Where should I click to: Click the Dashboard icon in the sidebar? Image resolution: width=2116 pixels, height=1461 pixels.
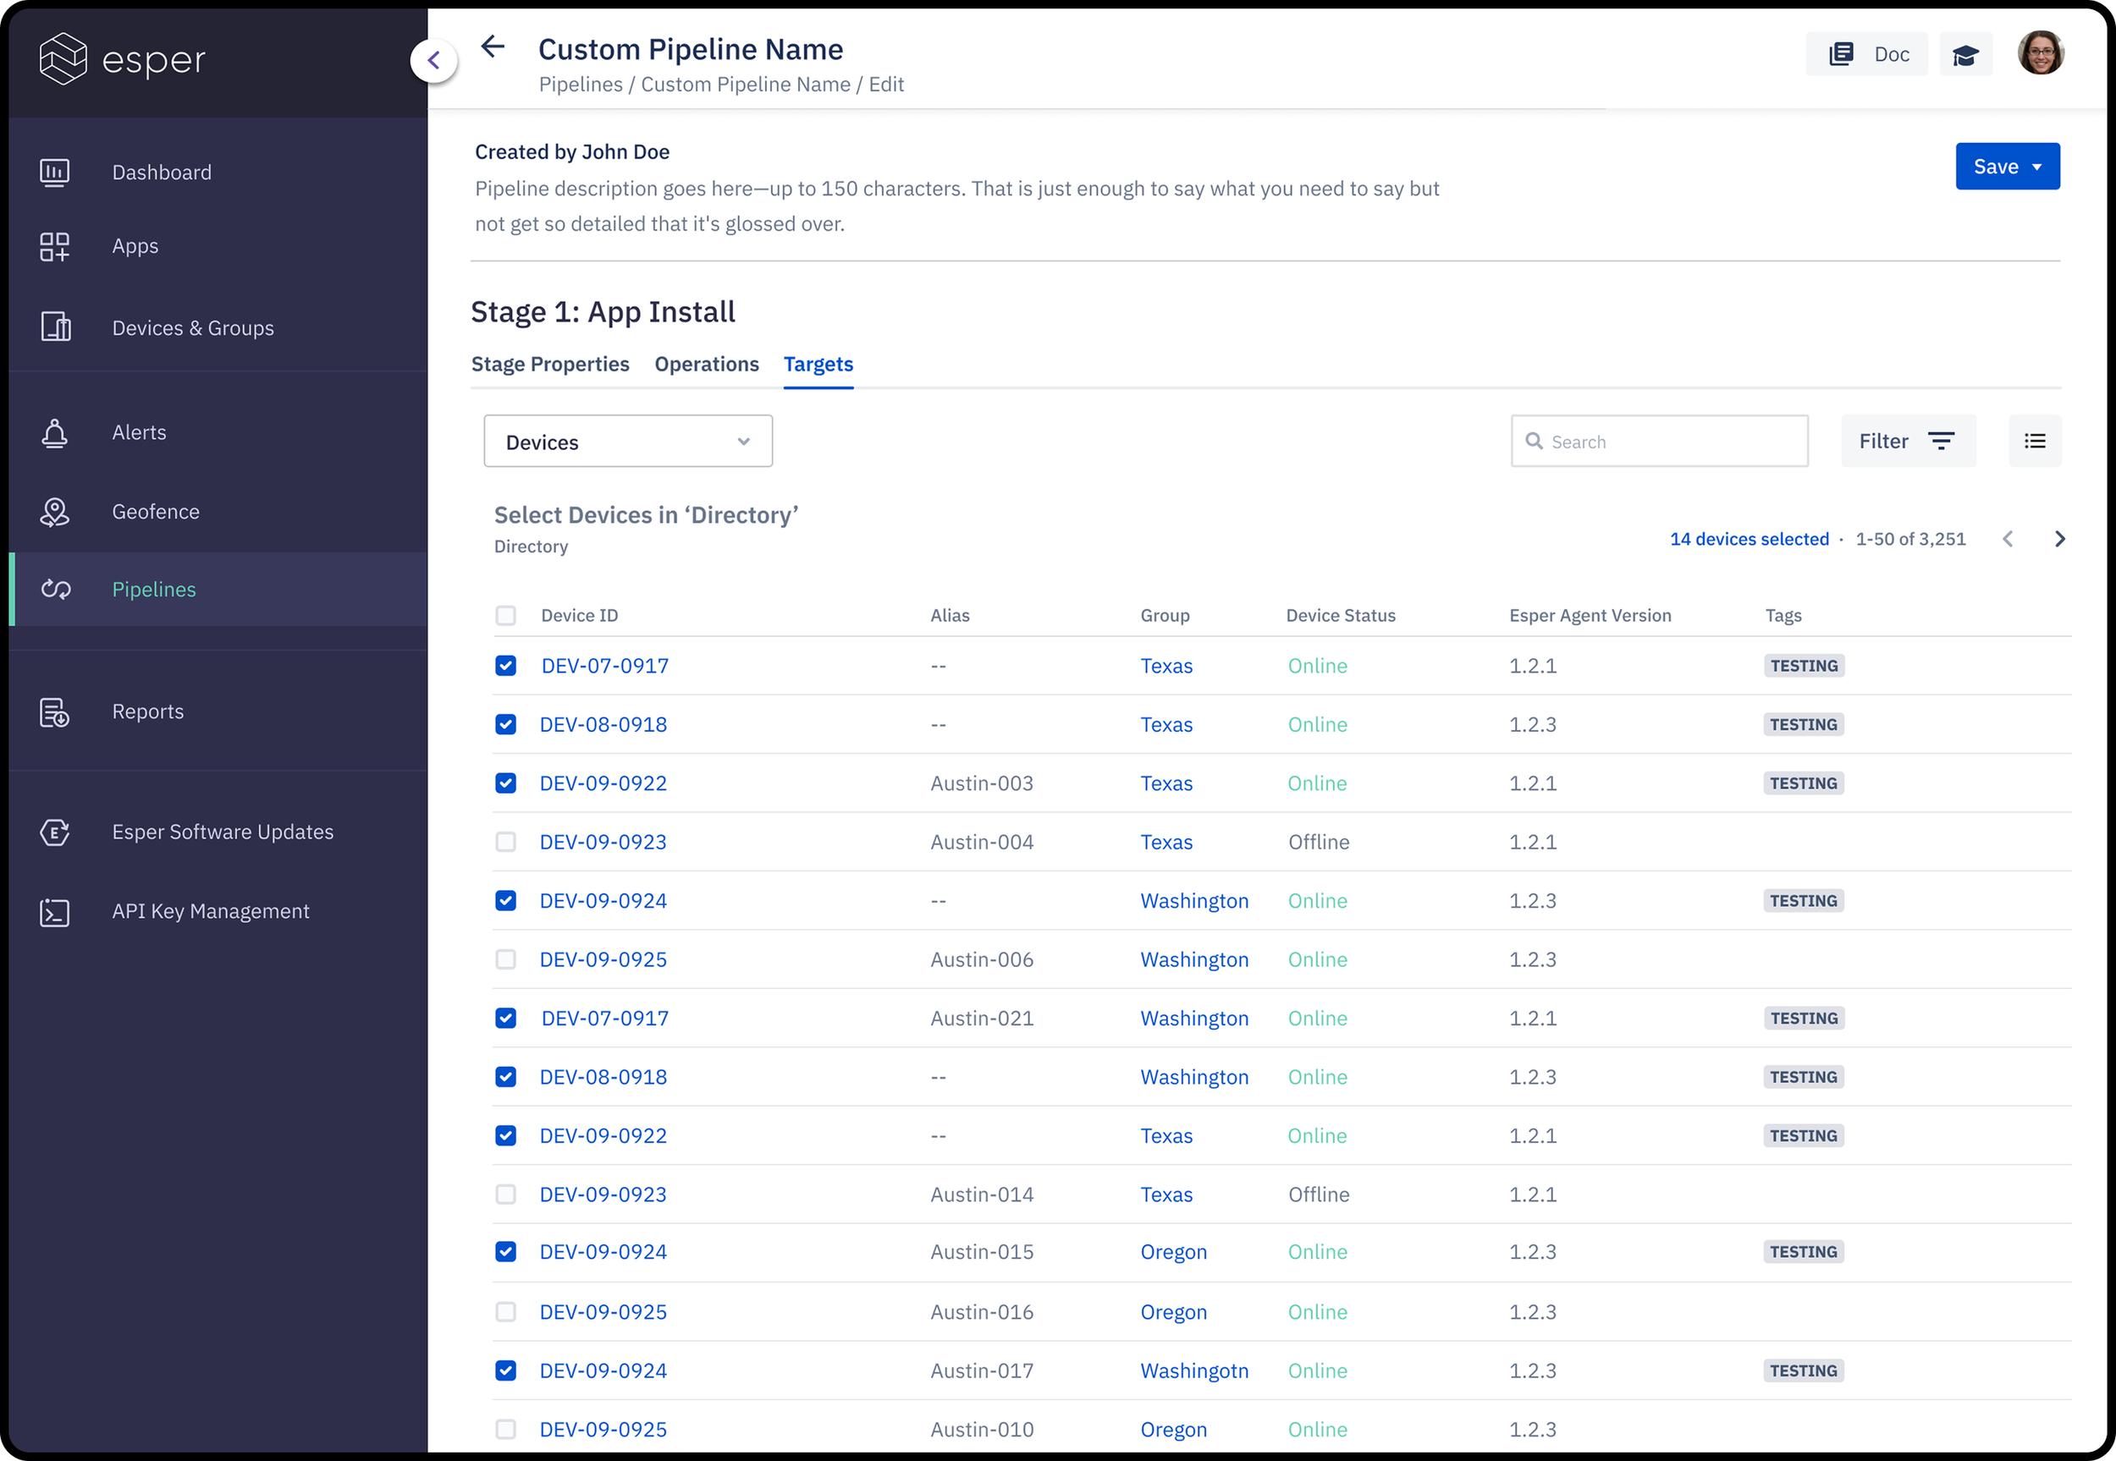pos(54,172)
